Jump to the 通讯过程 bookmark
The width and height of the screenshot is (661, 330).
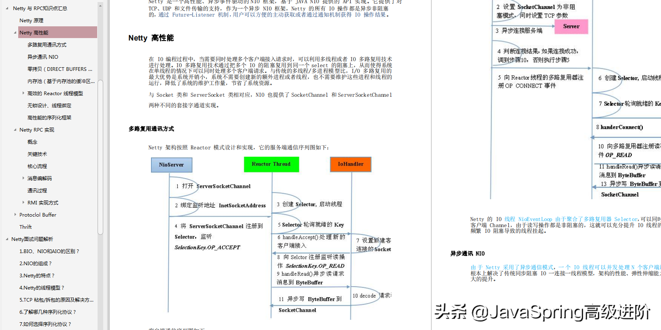[x=37, y=190]
